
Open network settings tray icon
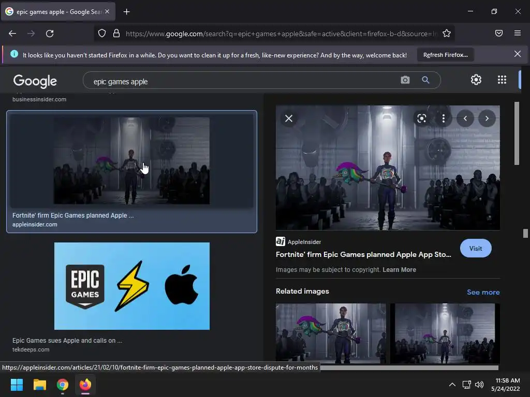(467, 385)
